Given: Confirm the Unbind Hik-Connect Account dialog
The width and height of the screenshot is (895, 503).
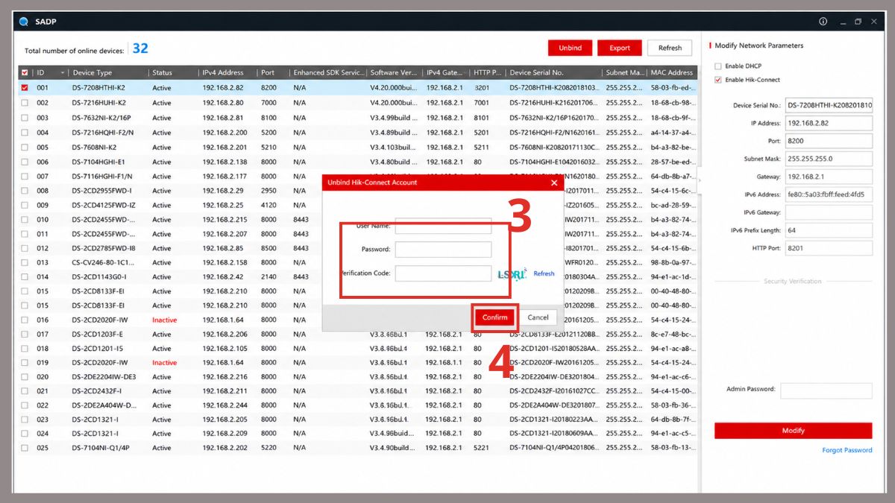Looking at the screenshot, I should point(494,317).
